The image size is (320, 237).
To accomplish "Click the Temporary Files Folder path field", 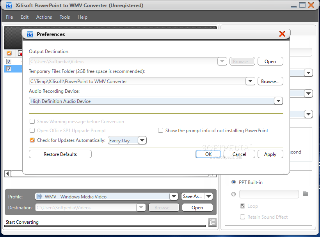I will click(x=137, y=81).
